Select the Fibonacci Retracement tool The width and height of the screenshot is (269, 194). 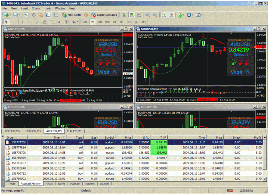click(52, 22)
